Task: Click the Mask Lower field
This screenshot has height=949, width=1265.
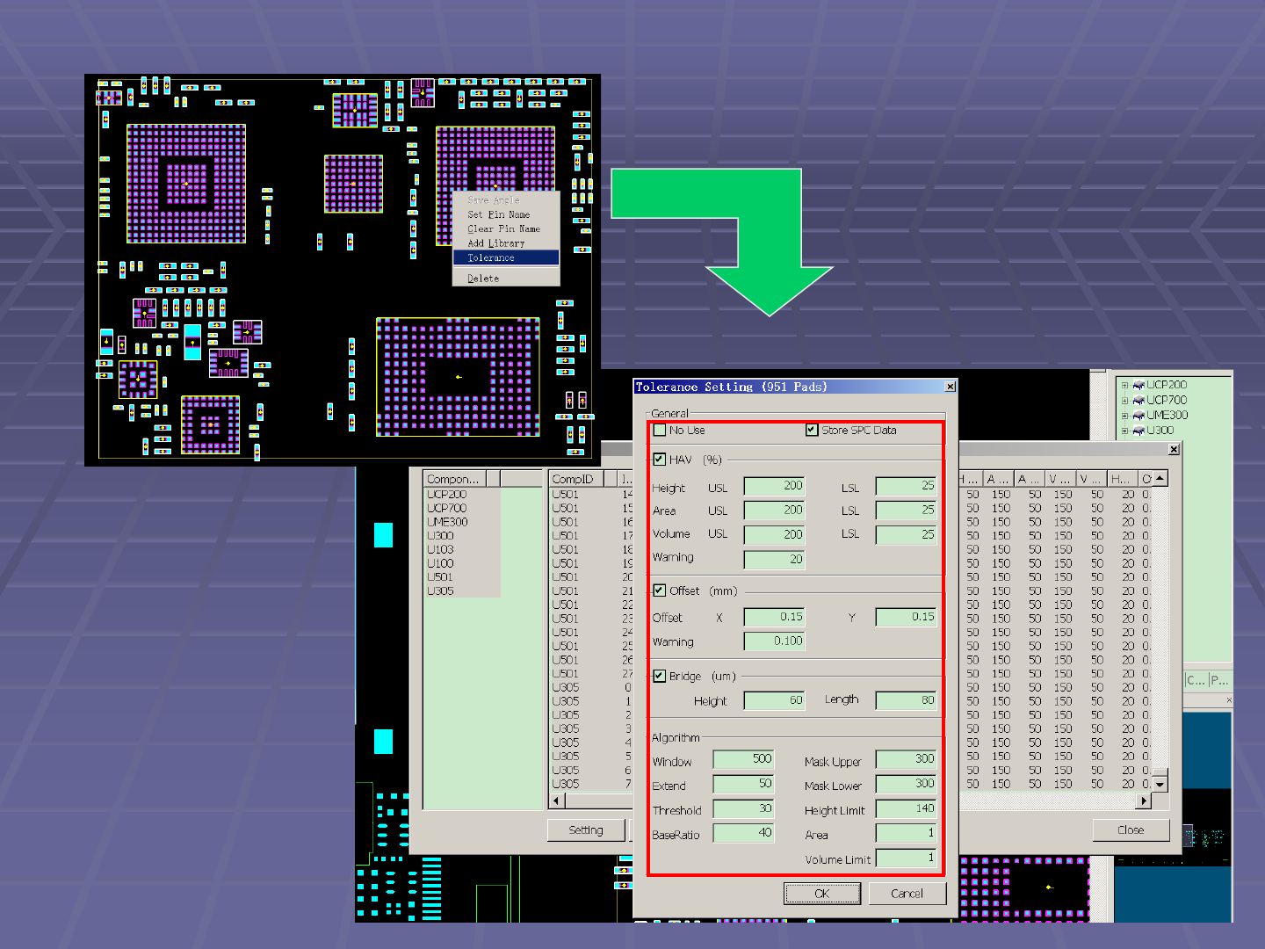Action: point(907,784)
